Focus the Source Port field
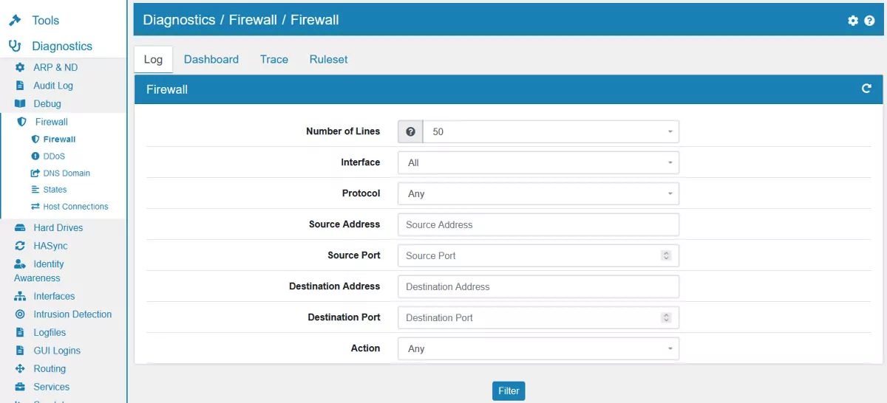Image resolution: width=887 pixels, height=403 pixels. point(538,255)
